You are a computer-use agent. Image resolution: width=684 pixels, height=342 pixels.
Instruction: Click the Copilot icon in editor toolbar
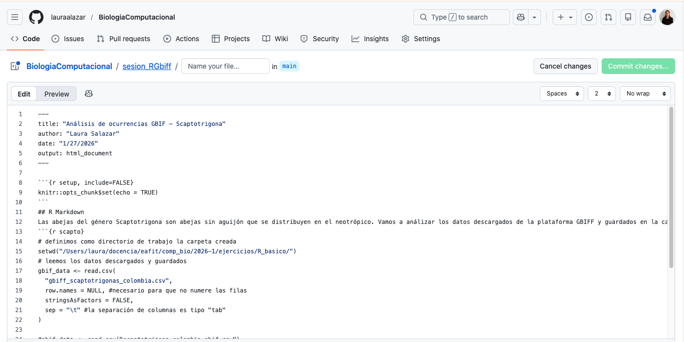coord(89,94)
